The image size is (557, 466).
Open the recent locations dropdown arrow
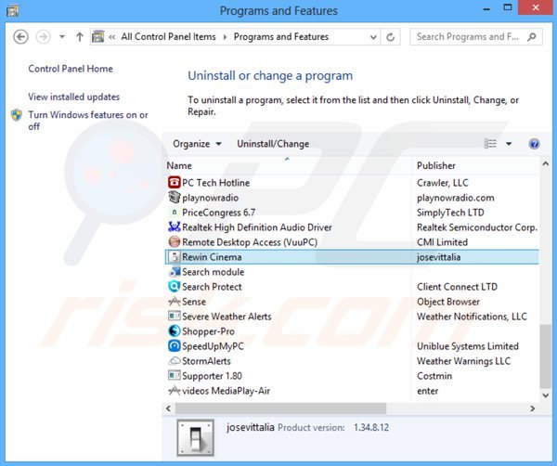62,36
